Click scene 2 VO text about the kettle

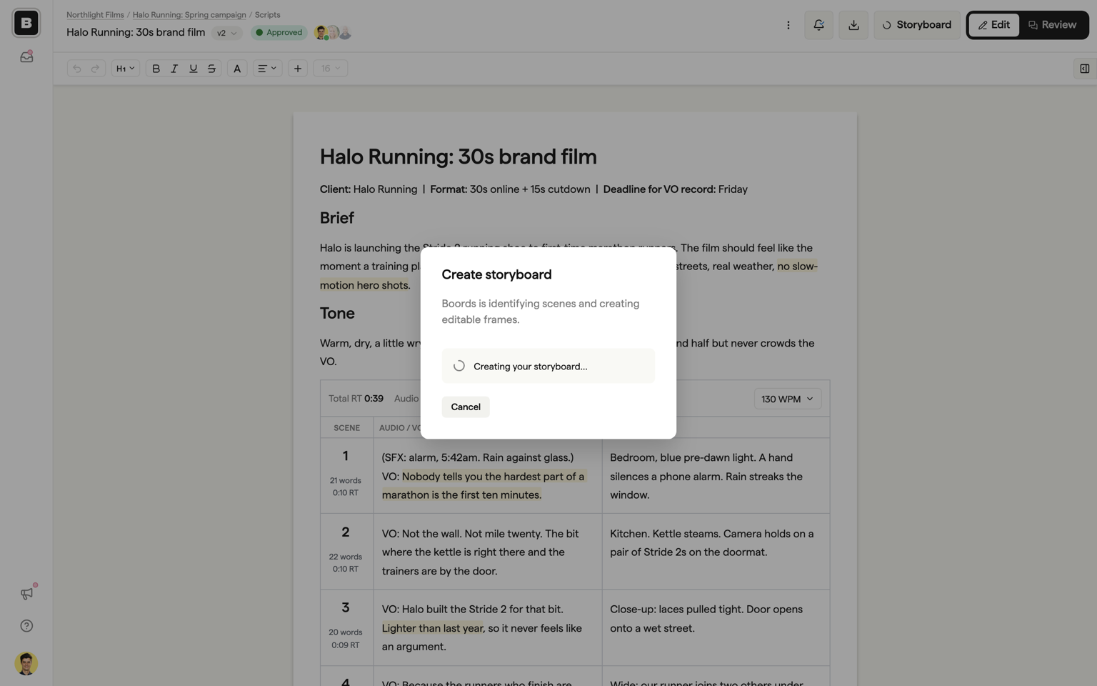pos(480,552)
